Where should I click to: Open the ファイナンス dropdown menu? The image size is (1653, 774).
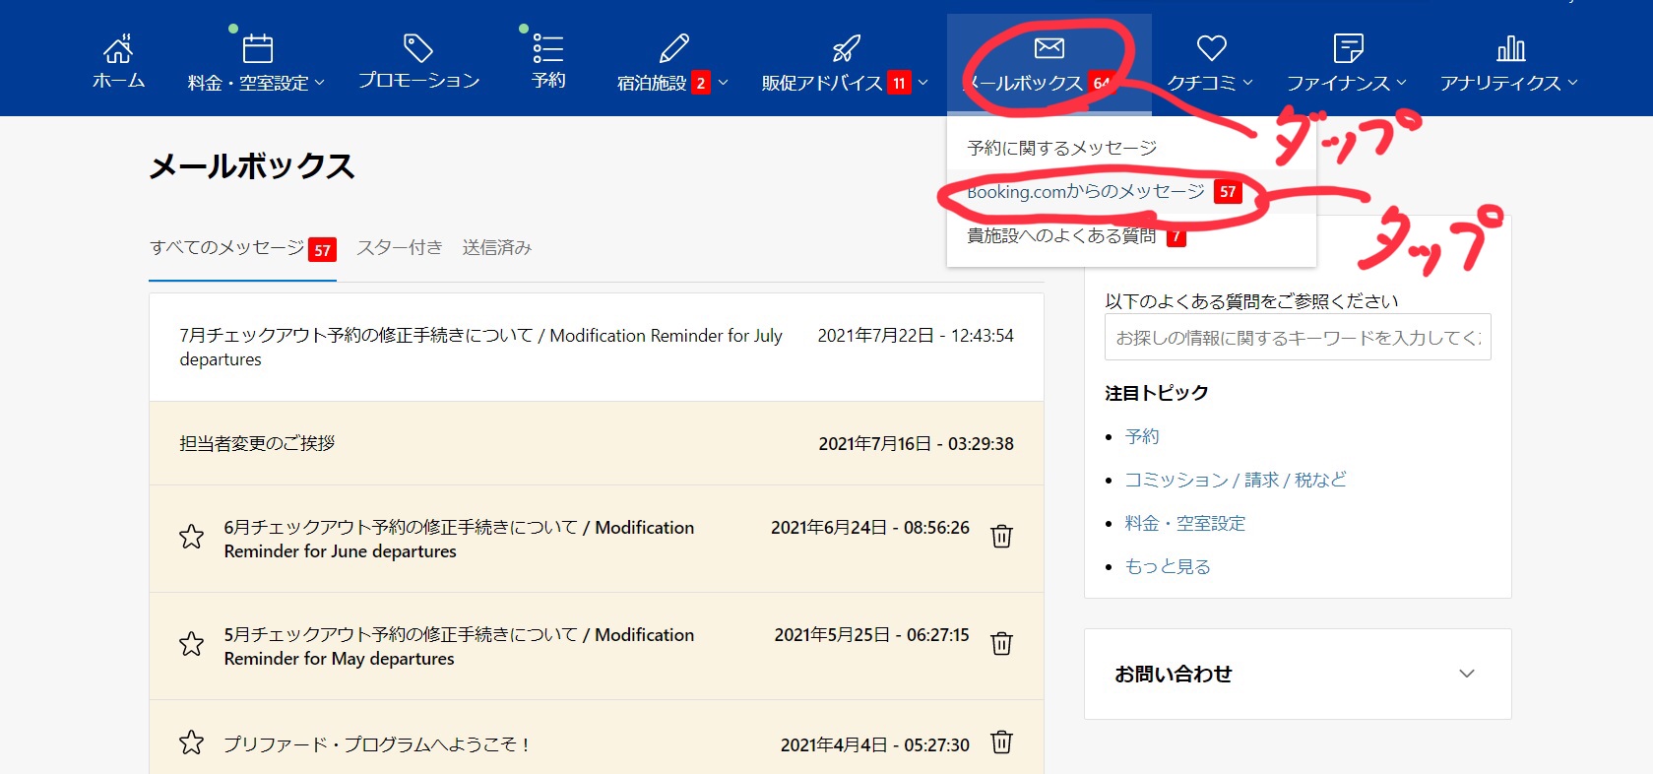tap(1346, 83)
